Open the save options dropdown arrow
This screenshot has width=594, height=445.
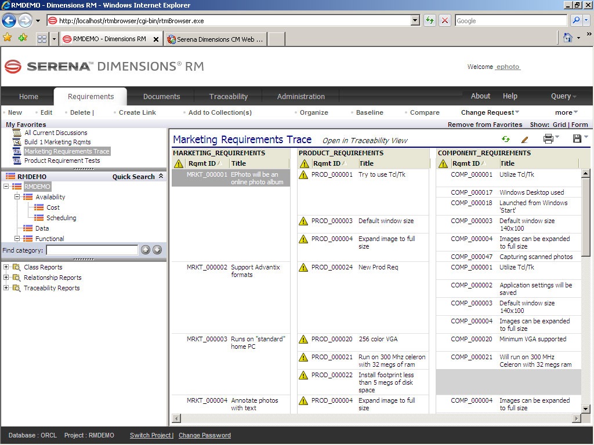(x=586, y=137)
